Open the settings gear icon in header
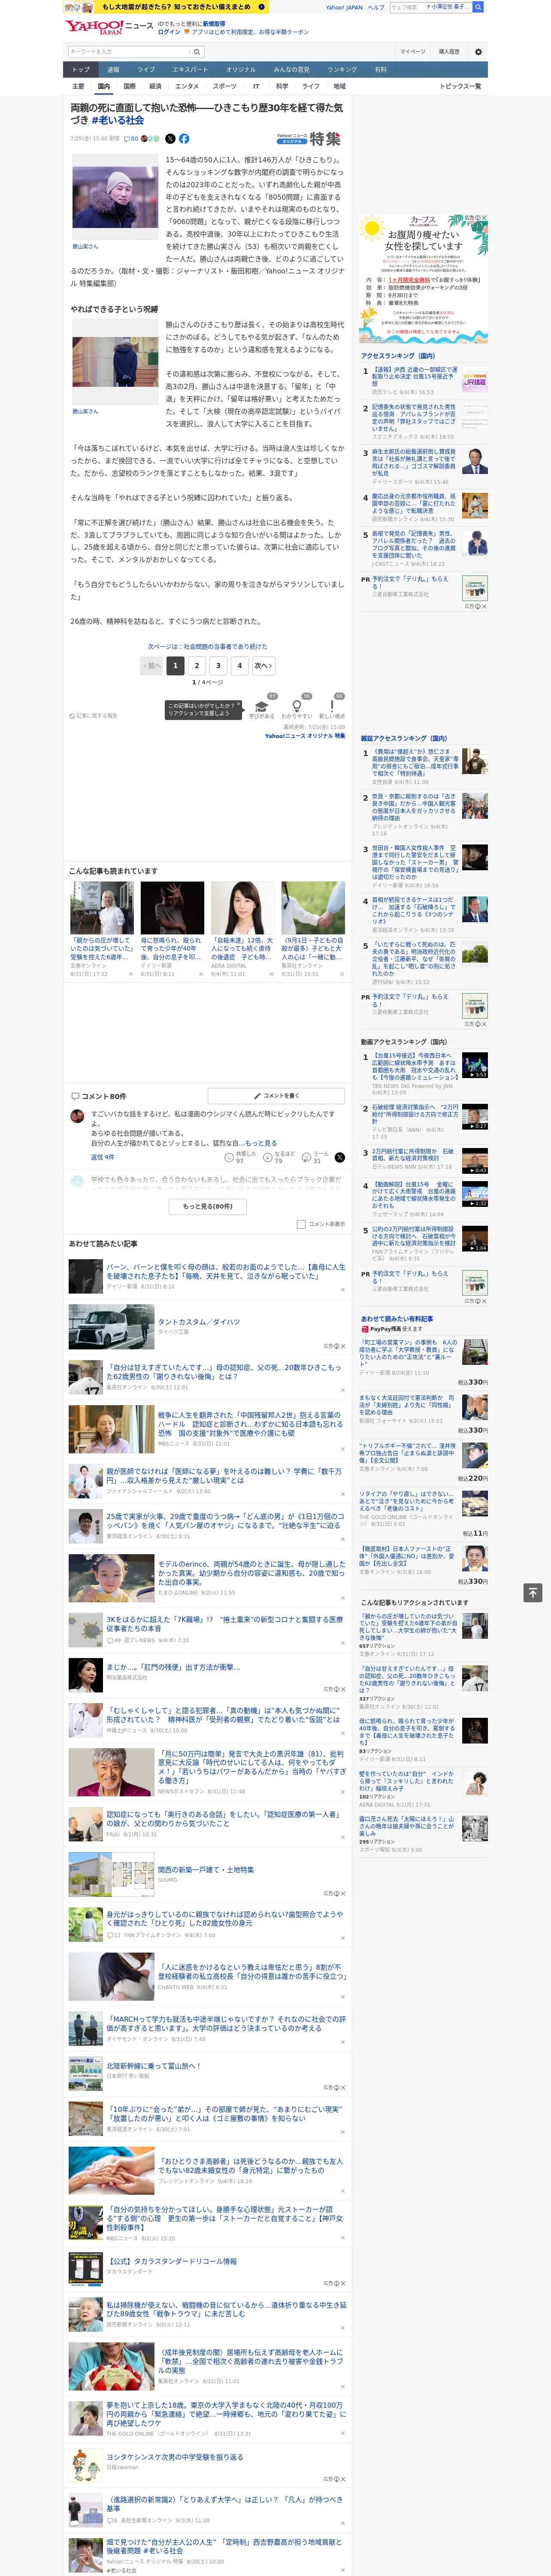The image size is (551, 2576). [x=478, y=52]
